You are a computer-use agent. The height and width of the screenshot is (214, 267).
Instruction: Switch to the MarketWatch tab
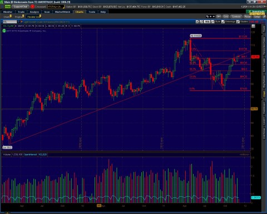click(62, 12)
